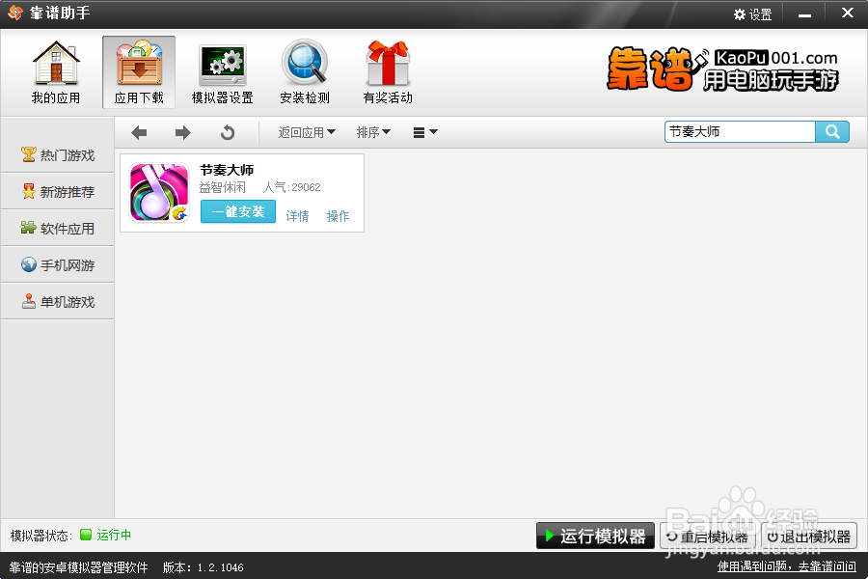Open 详情 link for 节奏大师
Viewport: 868px width, 579px height.
pos(297,216)
